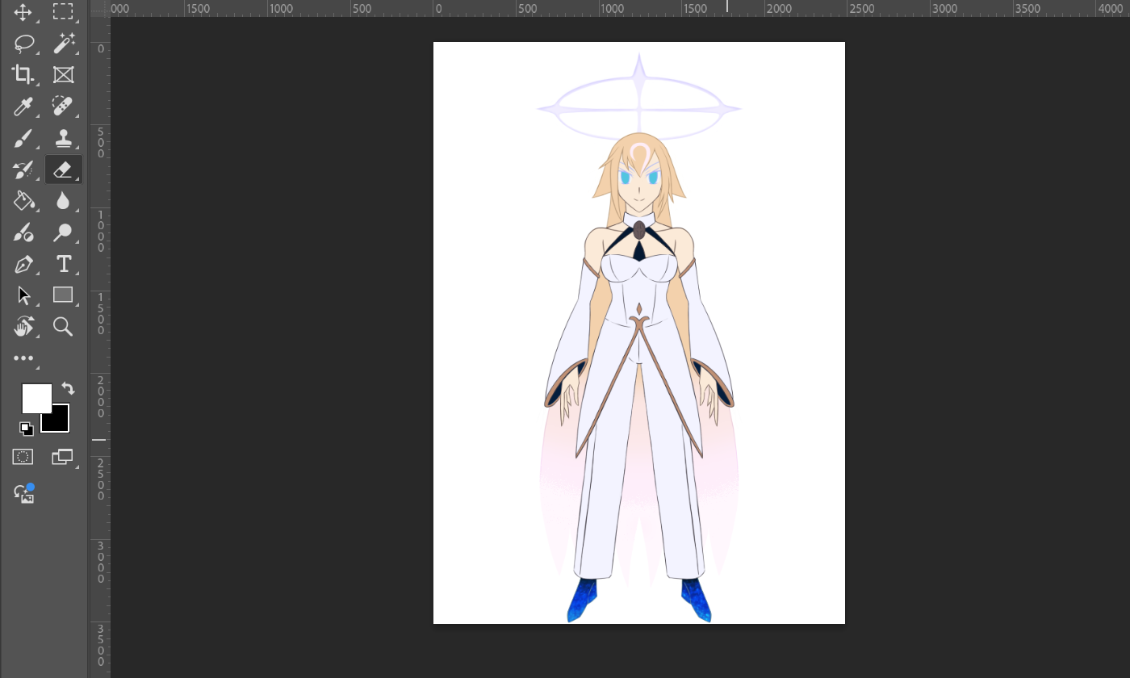Screen dimensions: 1130x678
Task: Click the active Eraser tool
Action: 63,169
